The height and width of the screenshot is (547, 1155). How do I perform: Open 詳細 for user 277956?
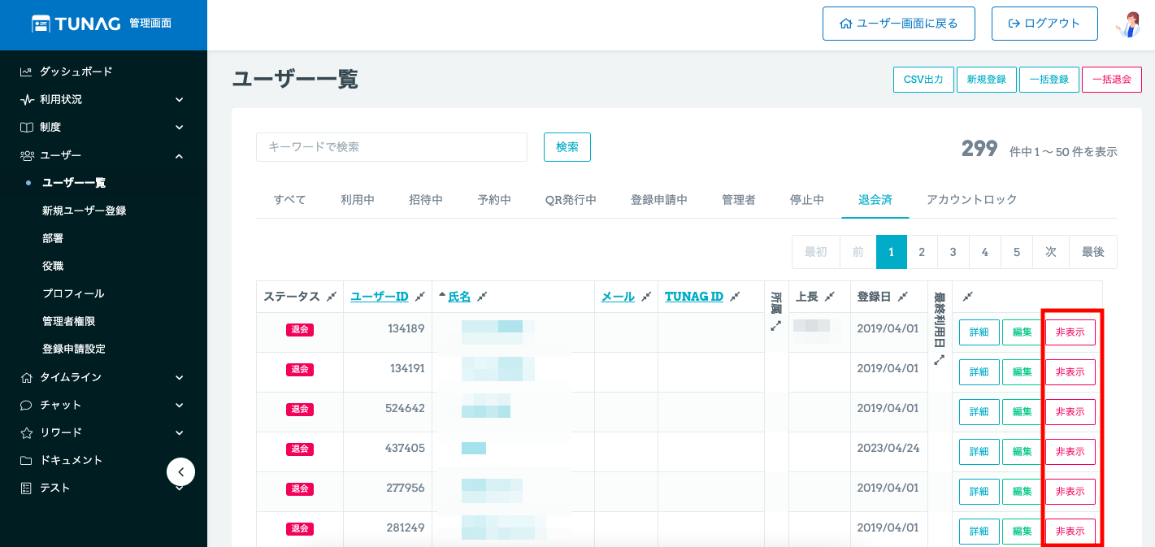click(979, 492)
